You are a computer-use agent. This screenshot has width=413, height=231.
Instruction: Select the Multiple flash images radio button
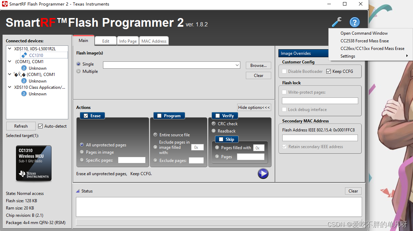pos(78,71)
